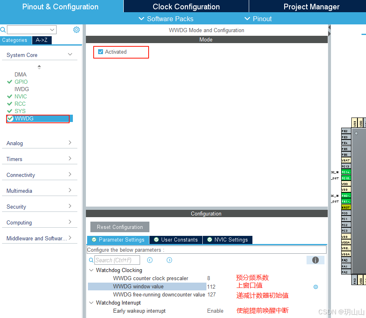
Task: Click the settings gear beside the category search
Action: tap(76, 30)
